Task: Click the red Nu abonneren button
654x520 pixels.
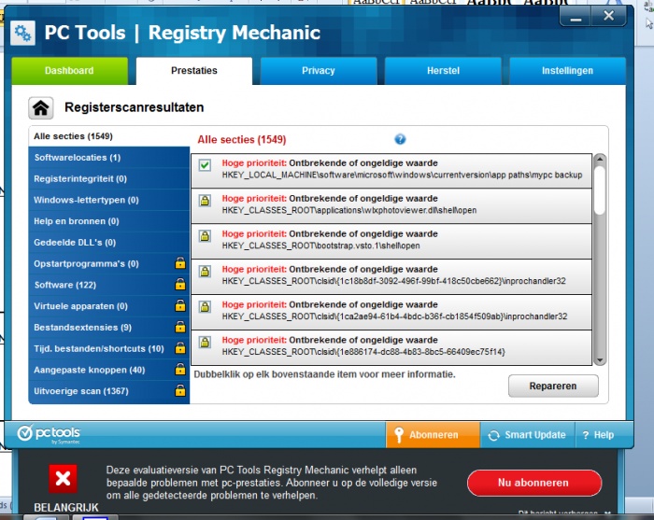Action: pyautogui.click(x=534, y=483)
